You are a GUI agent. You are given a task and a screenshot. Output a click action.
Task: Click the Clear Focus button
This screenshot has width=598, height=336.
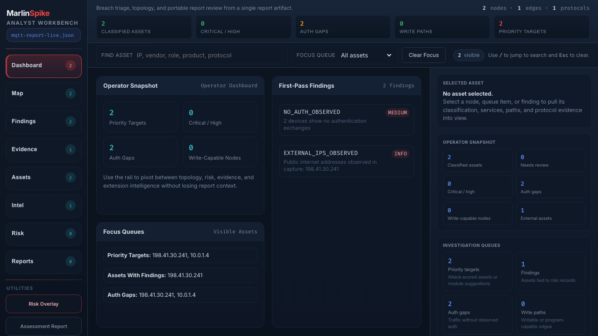click(x=423, y=55)
